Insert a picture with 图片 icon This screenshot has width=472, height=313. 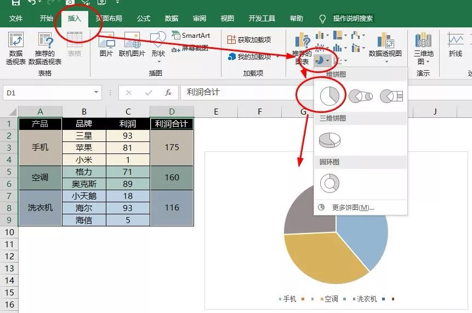106,45
